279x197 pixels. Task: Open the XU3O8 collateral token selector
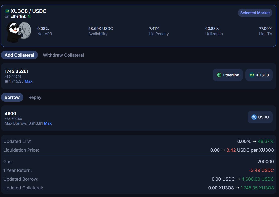(x=259, y=75)
